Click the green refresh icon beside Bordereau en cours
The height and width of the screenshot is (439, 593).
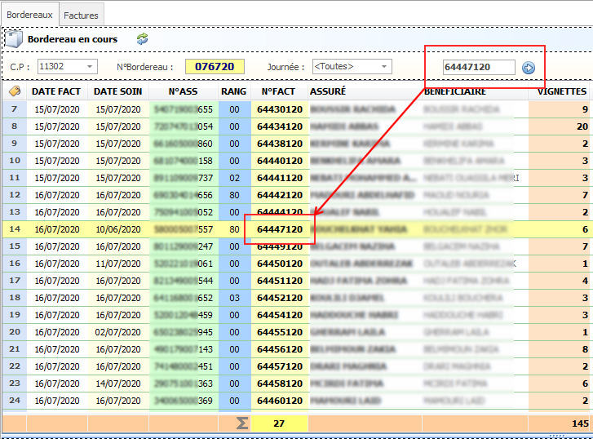(143, 38)
